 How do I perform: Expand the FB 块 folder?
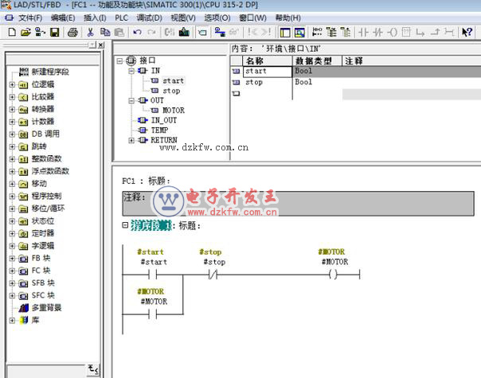click(x=12, y=259)
